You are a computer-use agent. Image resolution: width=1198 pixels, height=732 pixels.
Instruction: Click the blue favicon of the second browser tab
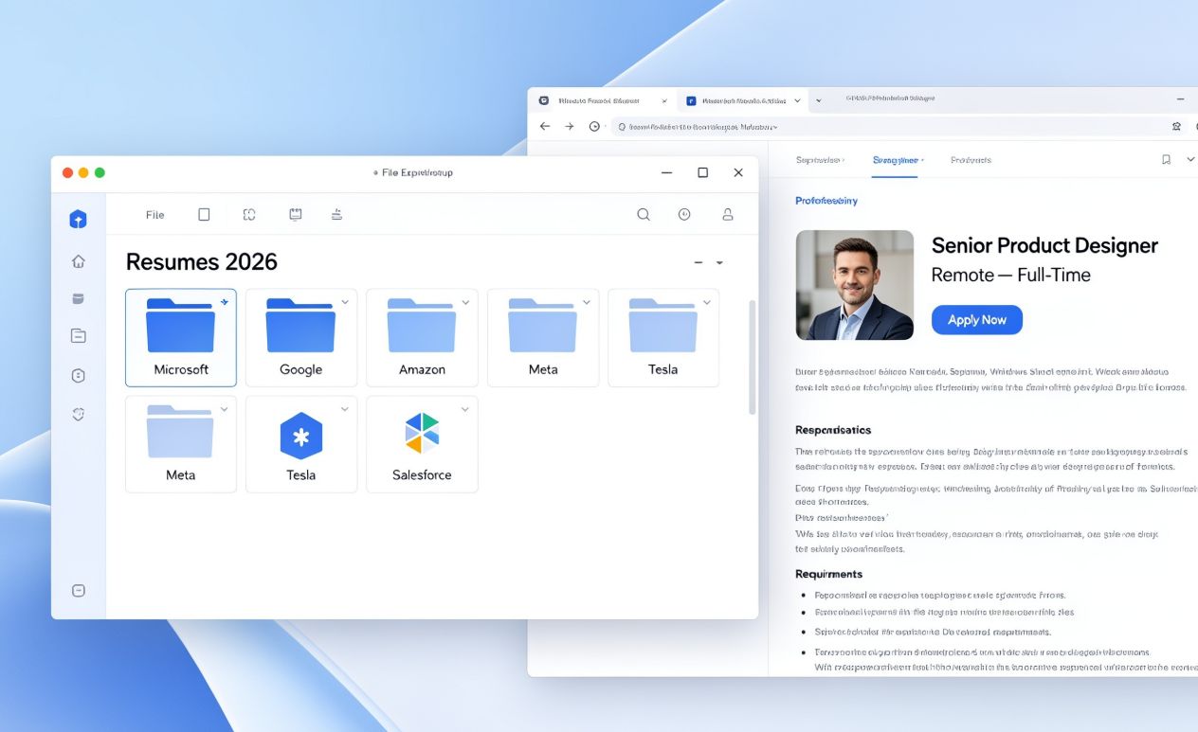pos(691,100)
